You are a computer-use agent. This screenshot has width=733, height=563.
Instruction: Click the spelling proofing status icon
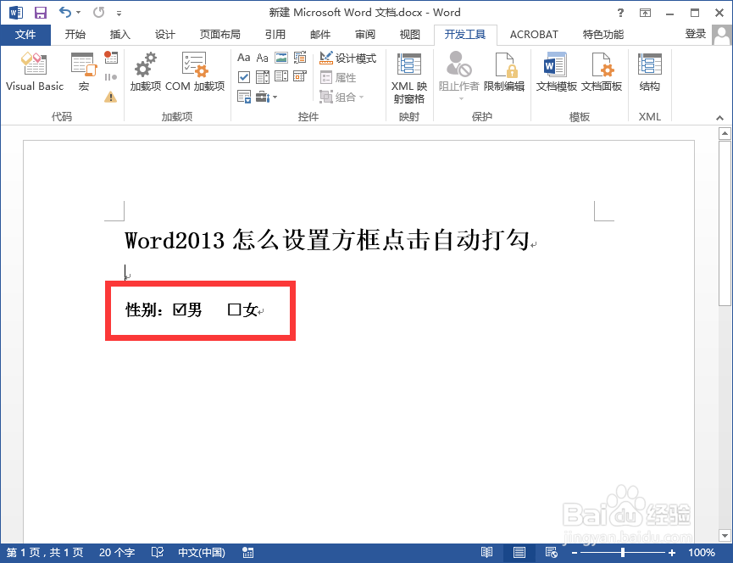[157, 553]
